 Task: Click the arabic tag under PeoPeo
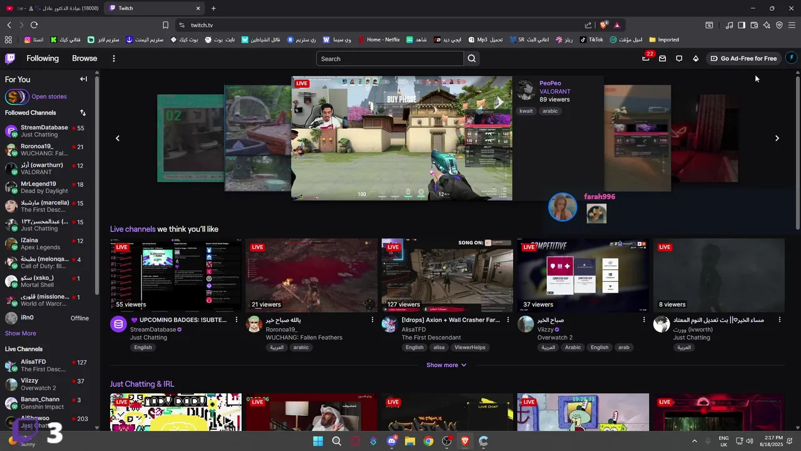coord(550,111)
